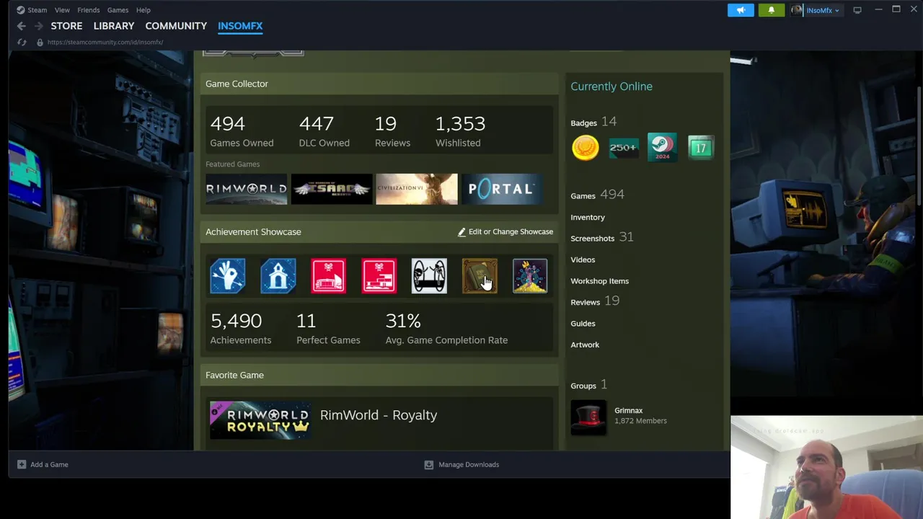Click the RimWorld Royalty favorite game banner
This screenshot has width=923, height=519.
pyautogui.click(x=260, y=420)
